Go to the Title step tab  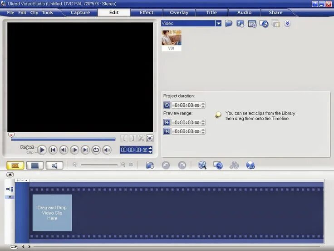tap(211, 13)
